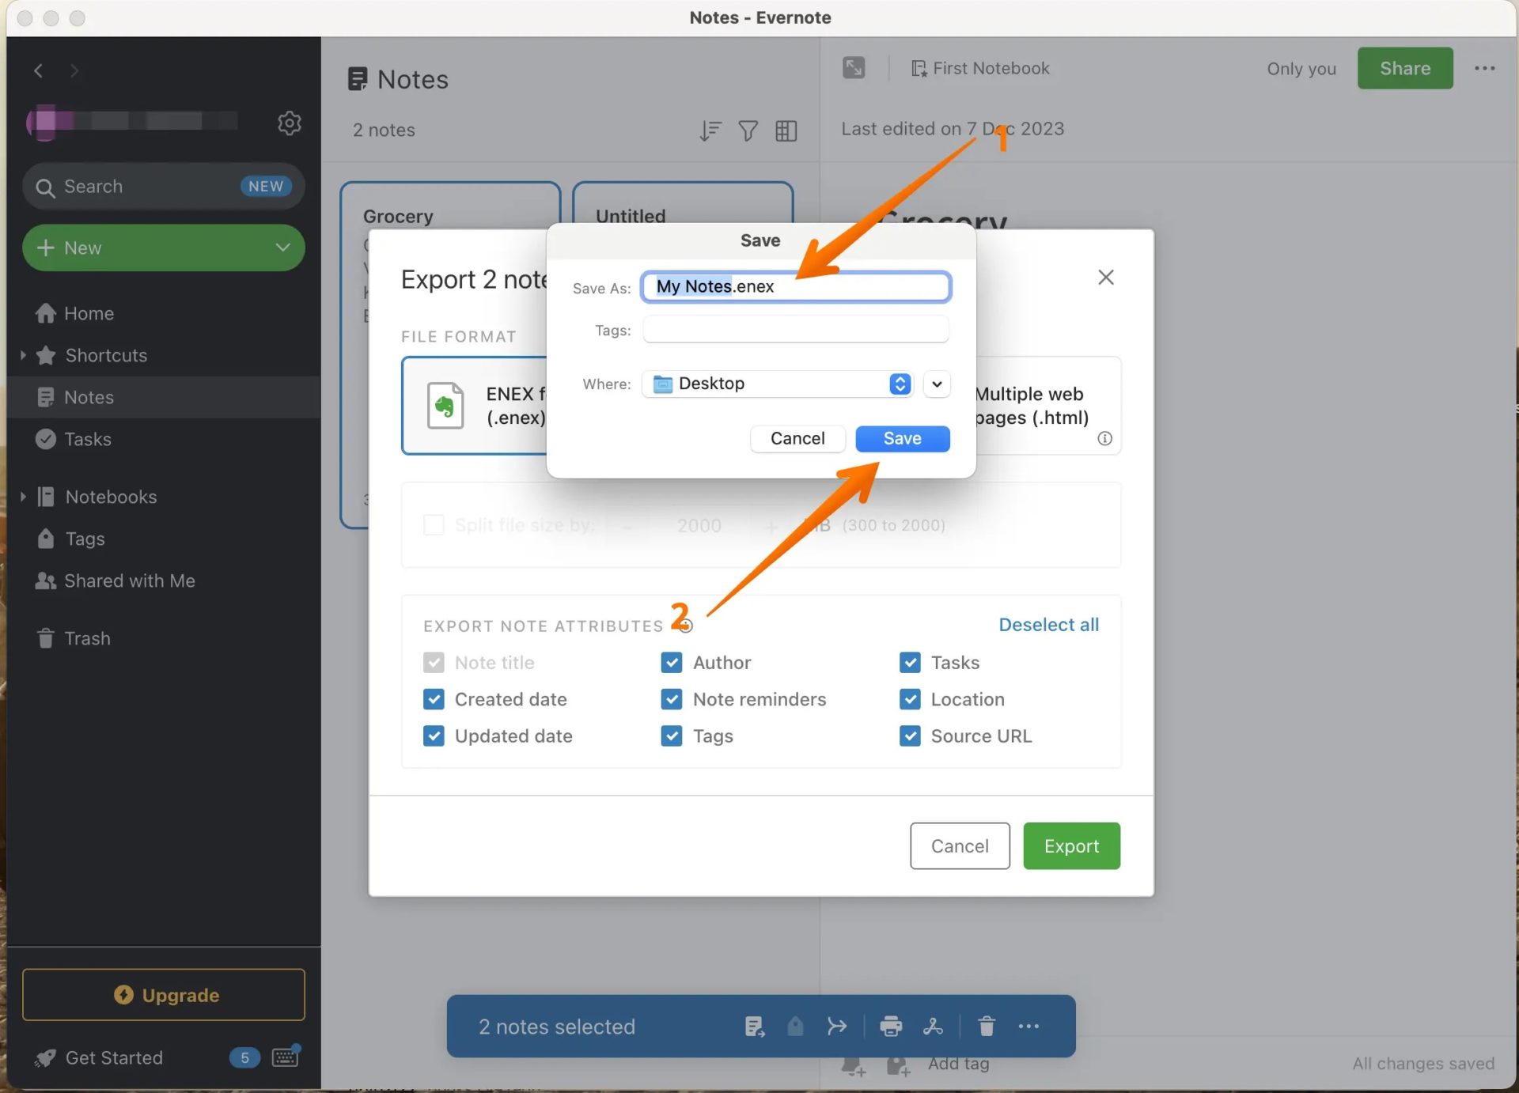The height and width of the screenshot is (1093, 1519).
Task: Uncheck the Author export attribute
Action: point(672,662)
